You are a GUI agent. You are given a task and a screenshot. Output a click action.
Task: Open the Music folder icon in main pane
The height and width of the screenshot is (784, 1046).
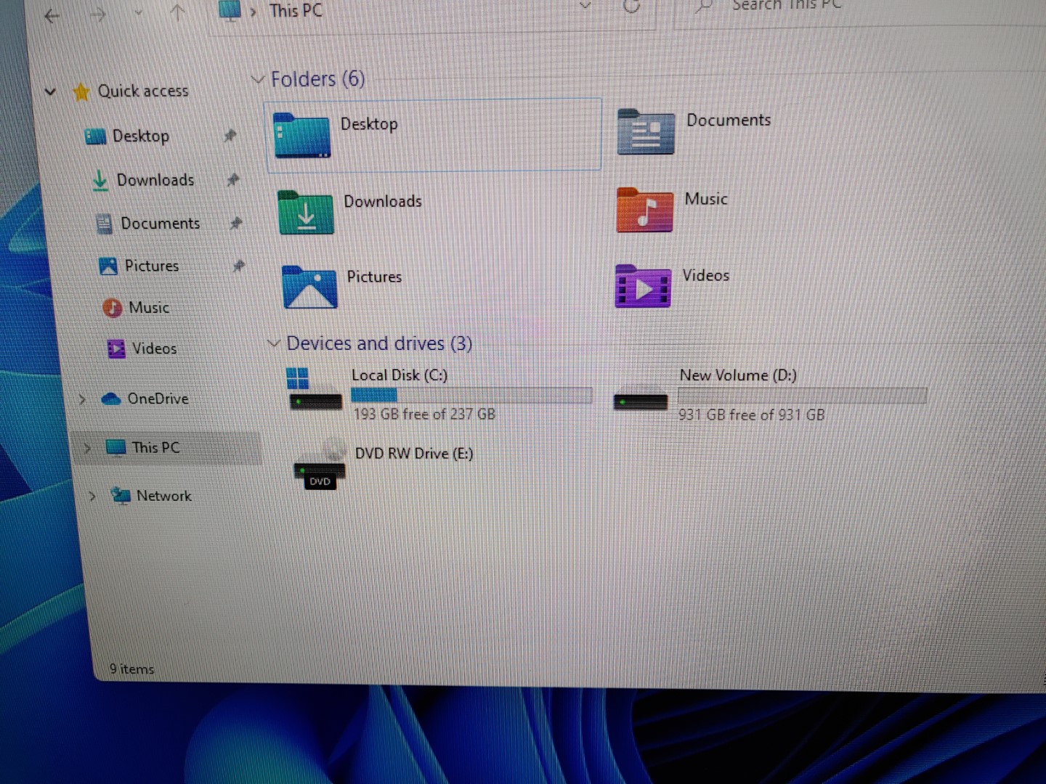644,210
